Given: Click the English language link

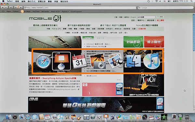Looking at the screenshot, I should tap(134, 17).
